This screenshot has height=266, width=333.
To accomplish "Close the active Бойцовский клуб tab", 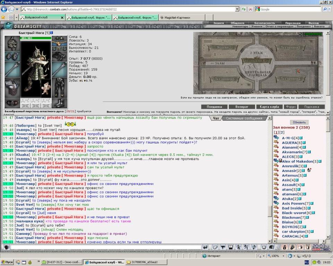I will point(62,18).
